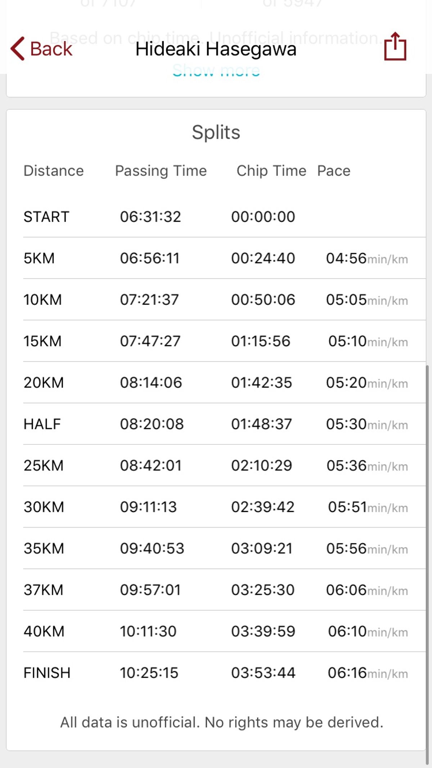
Task: Tap the Distance column header
Action: coord(54,171)
